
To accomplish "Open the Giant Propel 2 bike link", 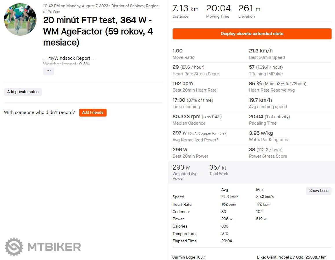I will pos(280,257).
